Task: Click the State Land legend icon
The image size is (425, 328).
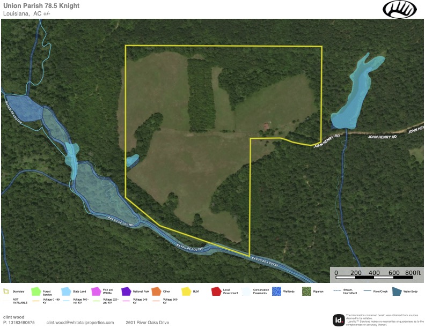Action: pyautogui.click(x=66, y=292)
